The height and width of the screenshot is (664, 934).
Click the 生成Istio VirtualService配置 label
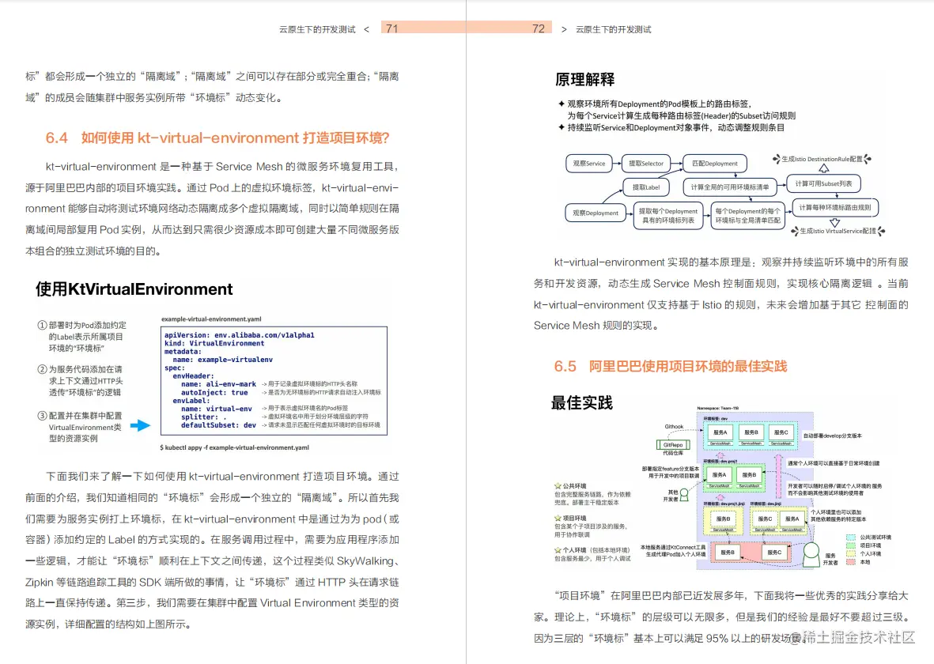point(838,231)
